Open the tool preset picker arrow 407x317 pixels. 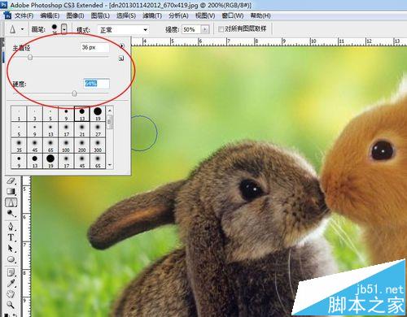click(x=22, y=29)
